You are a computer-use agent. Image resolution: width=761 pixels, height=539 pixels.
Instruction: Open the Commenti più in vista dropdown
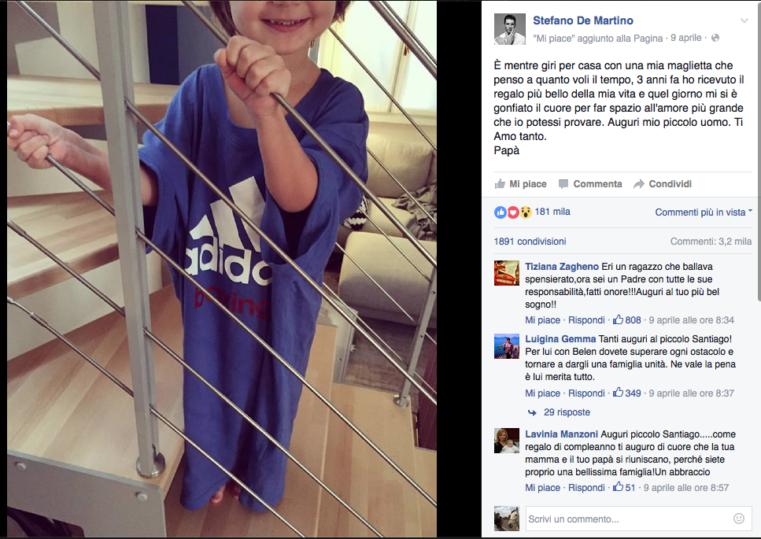coord(704,212)
